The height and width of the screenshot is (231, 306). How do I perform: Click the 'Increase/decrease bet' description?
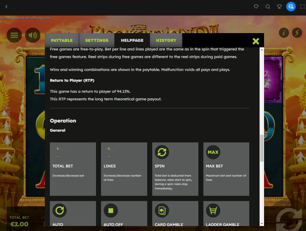[68, 176]
